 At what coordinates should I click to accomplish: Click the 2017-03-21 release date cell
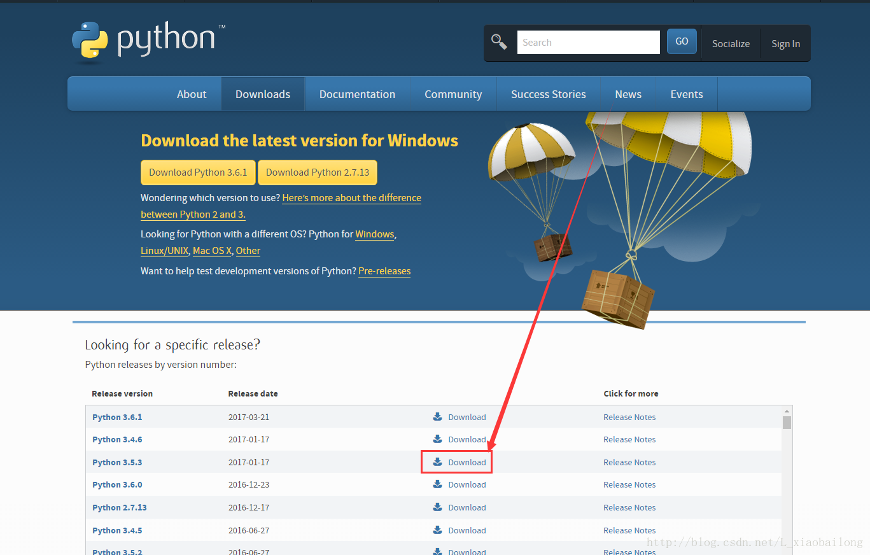tap(249, 417)
